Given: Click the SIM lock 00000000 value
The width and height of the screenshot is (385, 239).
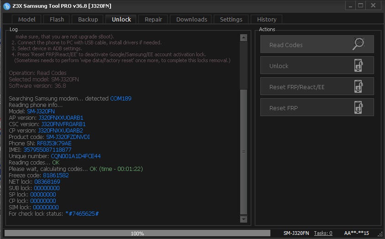Looking at the screenshot, I should pos(46,207).
